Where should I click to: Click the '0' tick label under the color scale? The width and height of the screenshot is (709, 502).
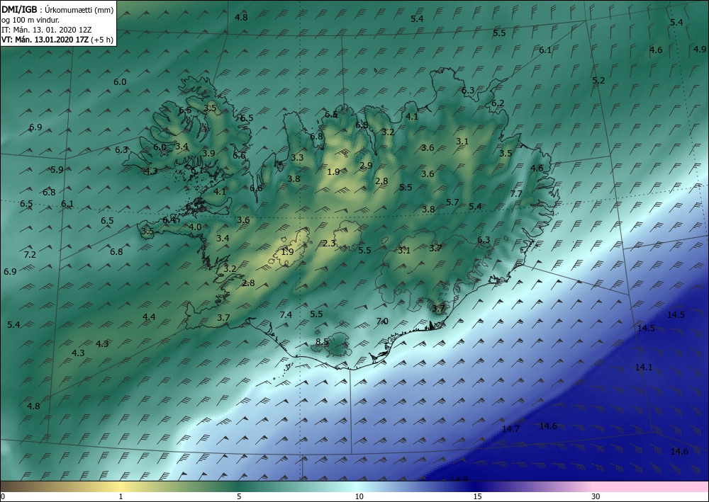click(3, 497)
